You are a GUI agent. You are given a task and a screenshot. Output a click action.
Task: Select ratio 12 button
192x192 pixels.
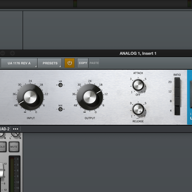pyautogui.click(x=177, y=92)
